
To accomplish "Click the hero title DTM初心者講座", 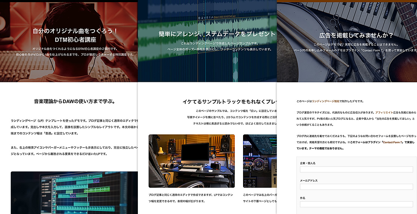I will [75, 40].
